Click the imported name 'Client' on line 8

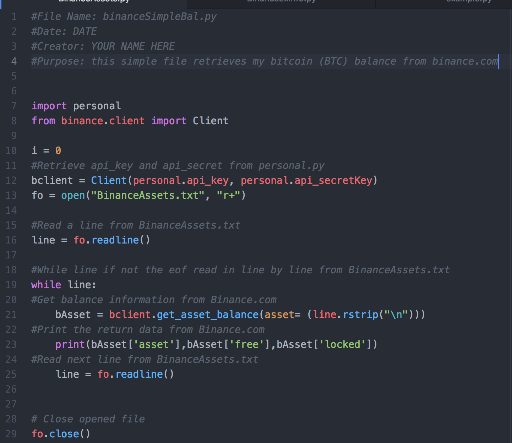pyautogui.click(x=211, y=121)
